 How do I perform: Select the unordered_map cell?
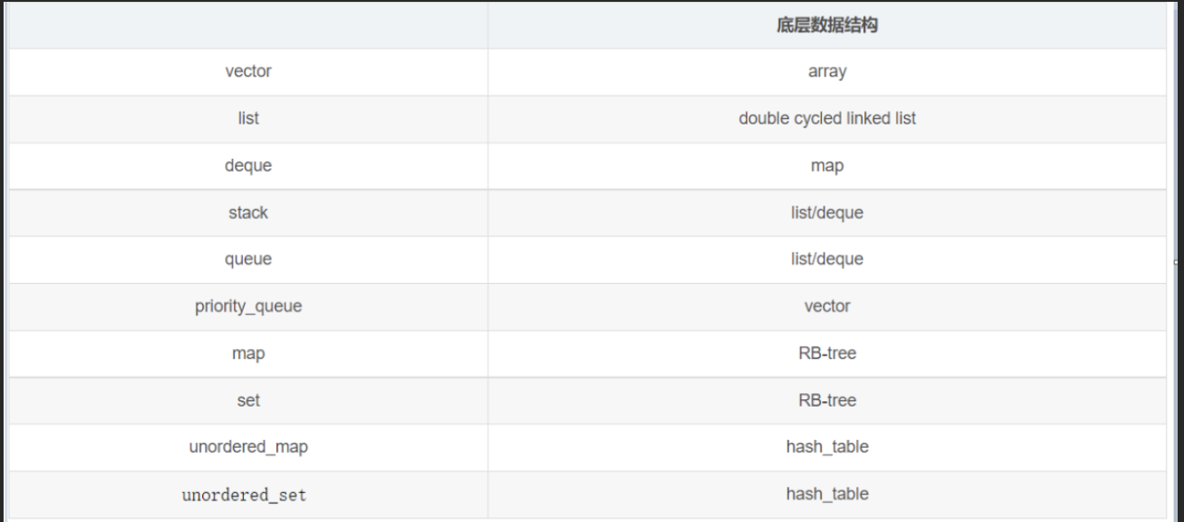248,447
